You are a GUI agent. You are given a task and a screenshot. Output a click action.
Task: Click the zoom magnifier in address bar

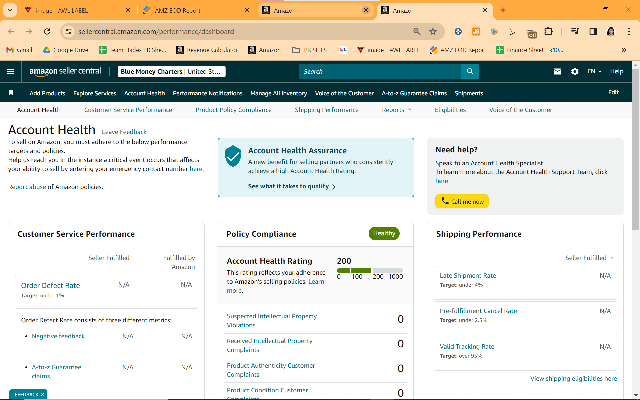tap(417, 31)
